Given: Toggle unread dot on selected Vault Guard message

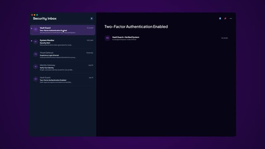Looking at the screenshot, I should (x=31, y=29).
